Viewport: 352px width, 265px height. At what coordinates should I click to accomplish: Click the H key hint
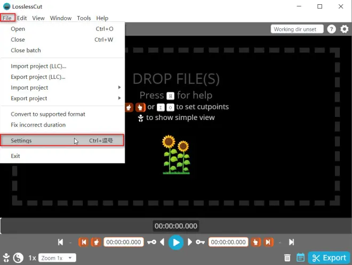click(170, 96)
